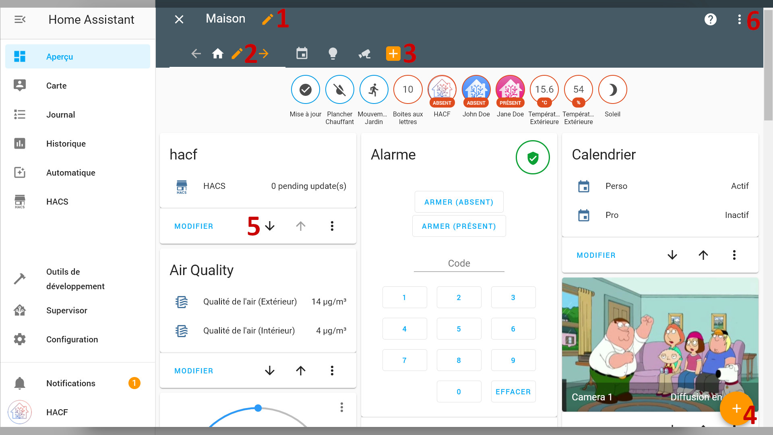The width and height of the screenshot is (773, 435).
Task: Switch to the camera view tab
Action: pos(364,54)
